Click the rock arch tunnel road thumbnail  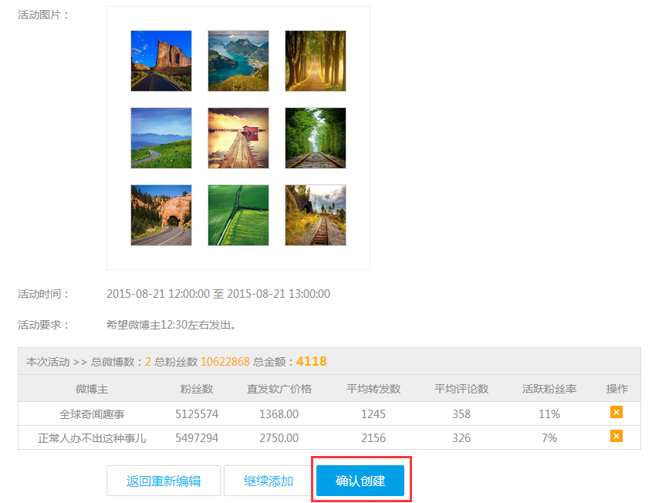pos(161,215)
